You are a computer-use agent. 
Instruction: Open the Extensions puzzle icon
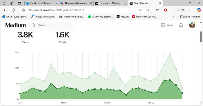(x=174, y=10)
